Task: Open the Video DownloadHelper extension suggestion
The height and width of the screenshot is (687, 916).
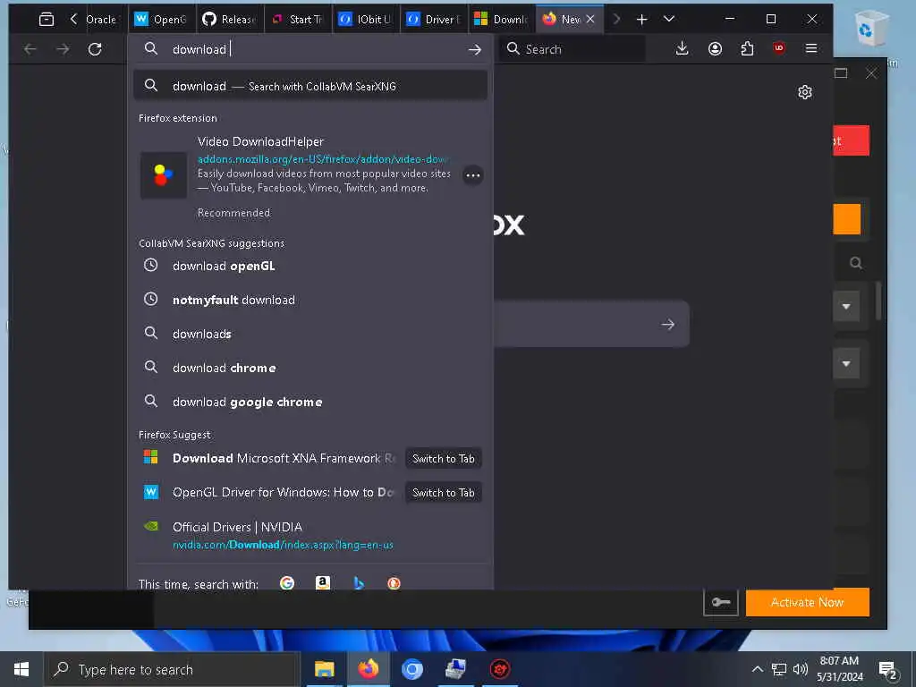Action: point(310,175)
